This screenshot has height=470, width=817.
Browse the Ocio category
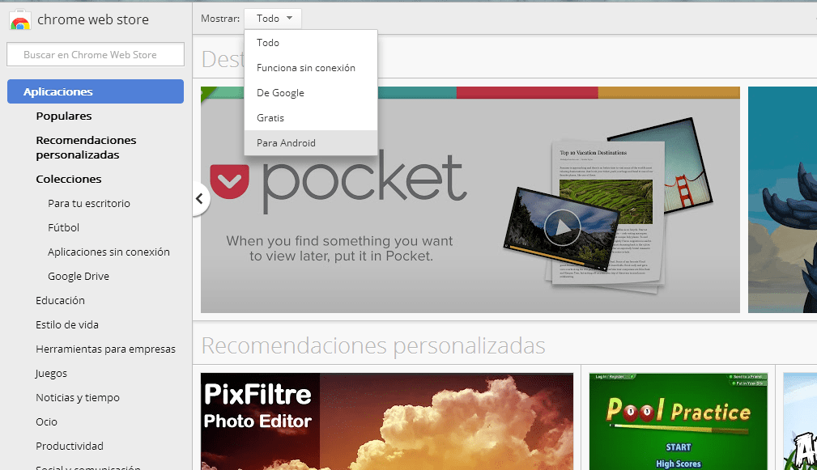coord(46,422)
